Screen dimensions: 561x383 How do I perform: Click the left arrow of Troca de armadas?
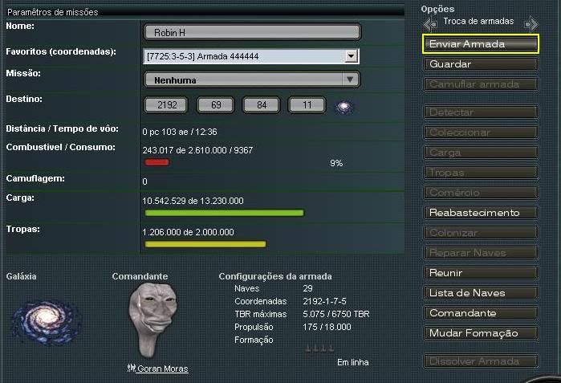(430, 23)
